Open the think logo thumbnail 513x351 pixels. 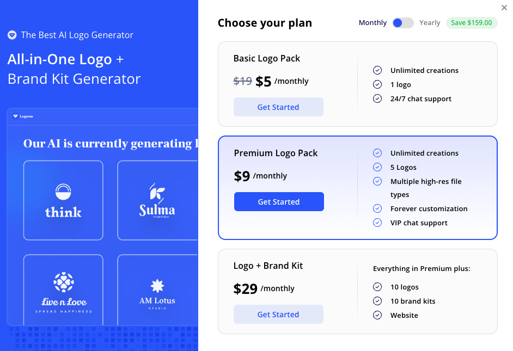click(63, 200)
